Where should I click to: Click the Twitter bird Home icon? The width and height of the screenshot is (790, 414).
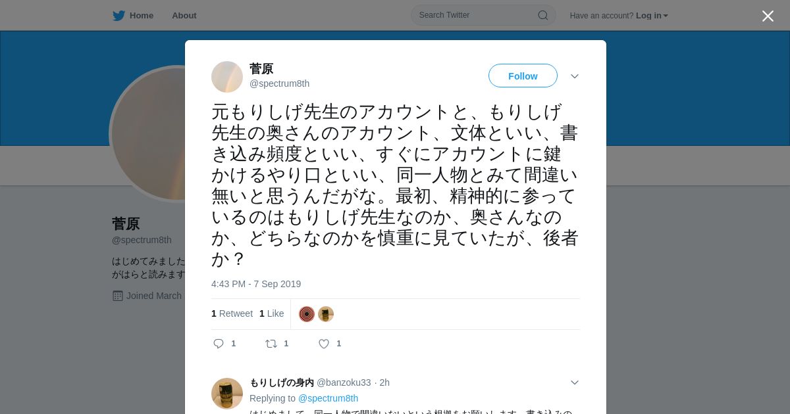click(x=118, y=16)
